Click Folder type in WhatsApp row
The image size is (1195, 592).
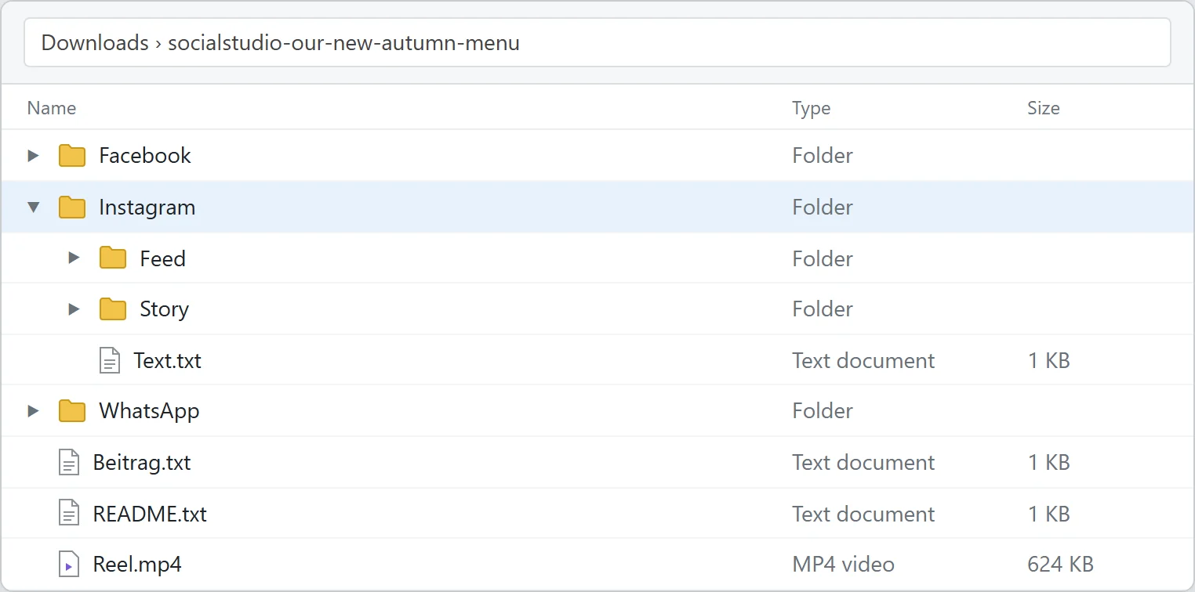point(823,410)
